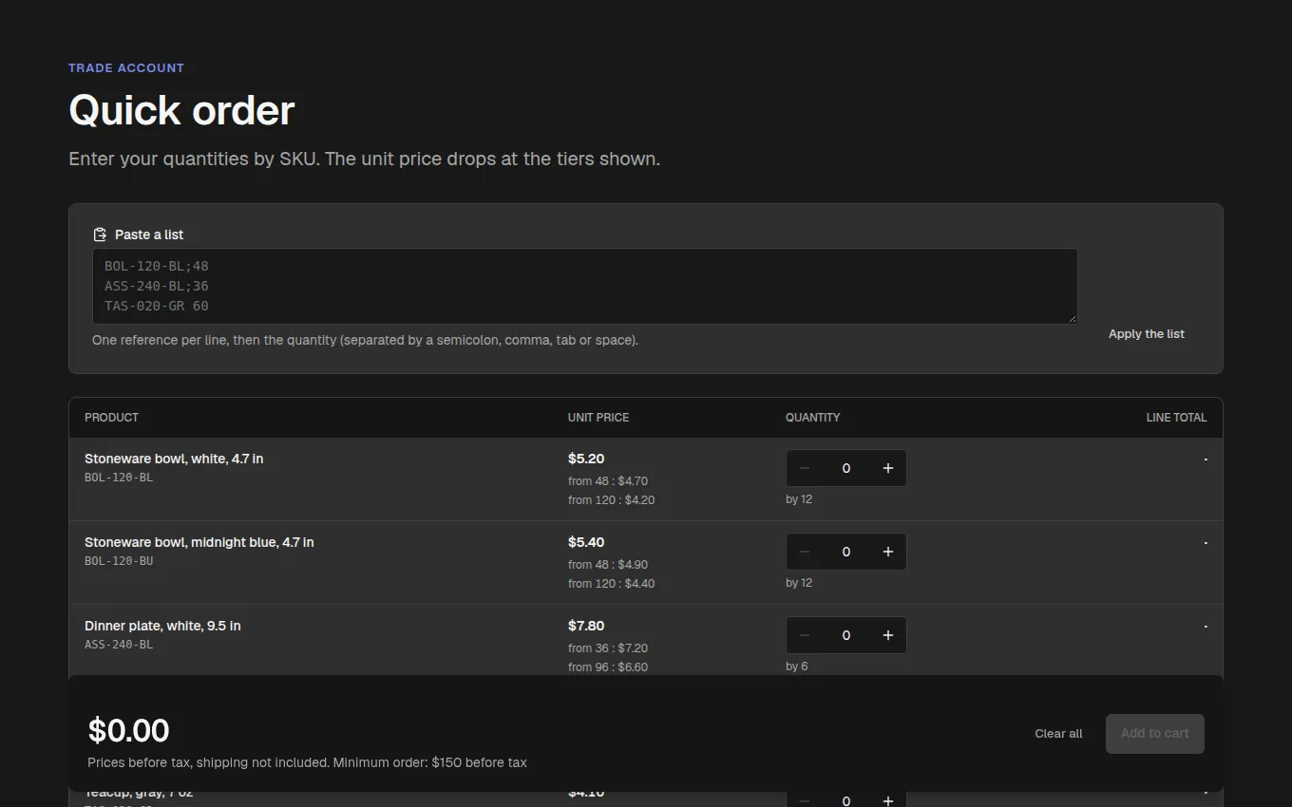This screenshot has height=807, width=1292.
Task: Click the UNIT PRICE column header
Action: click(x=598, y=418)
